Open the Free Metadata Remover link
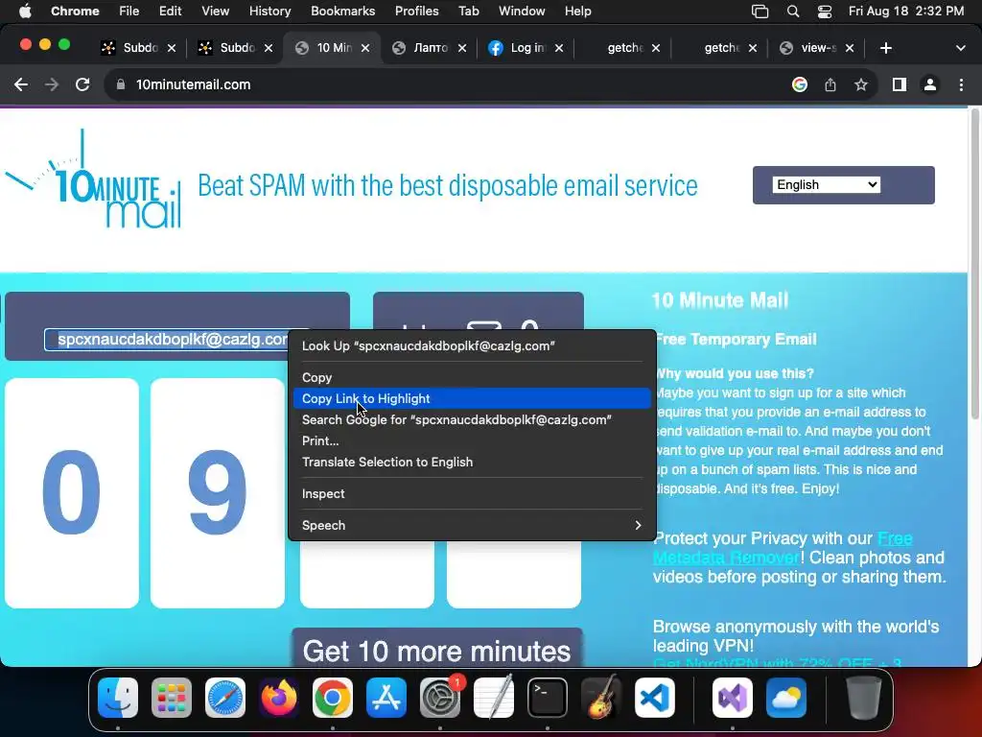The height and width of the screenshot is (737, 982). pos(783,548)
